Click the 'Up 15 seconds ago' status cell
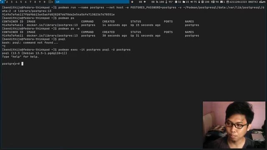 point(146,25)
